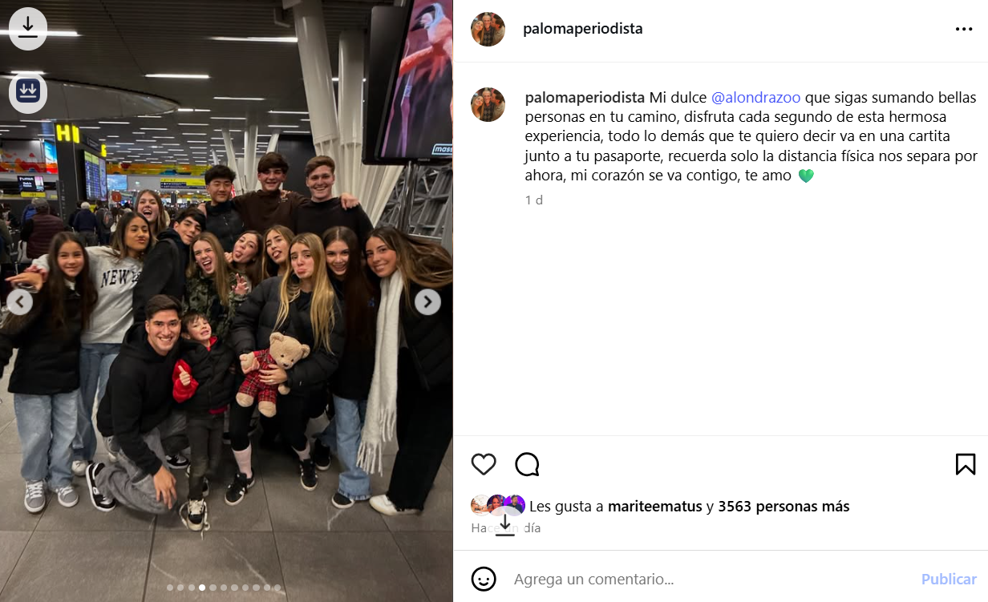Click palomaperiodista username in caption
Image resolution: width=988 pixels, height=602 pixels.
pos(585,98)
